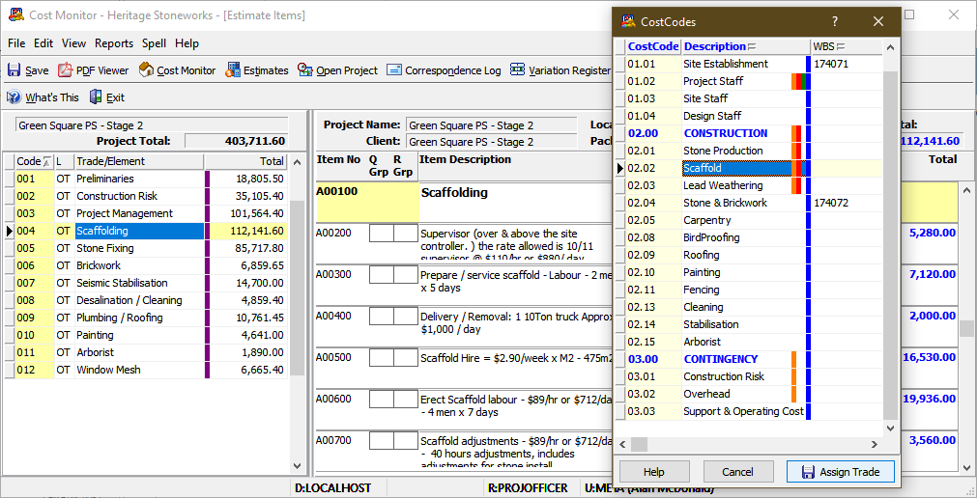Open the Spell menu

click(154, 43)
